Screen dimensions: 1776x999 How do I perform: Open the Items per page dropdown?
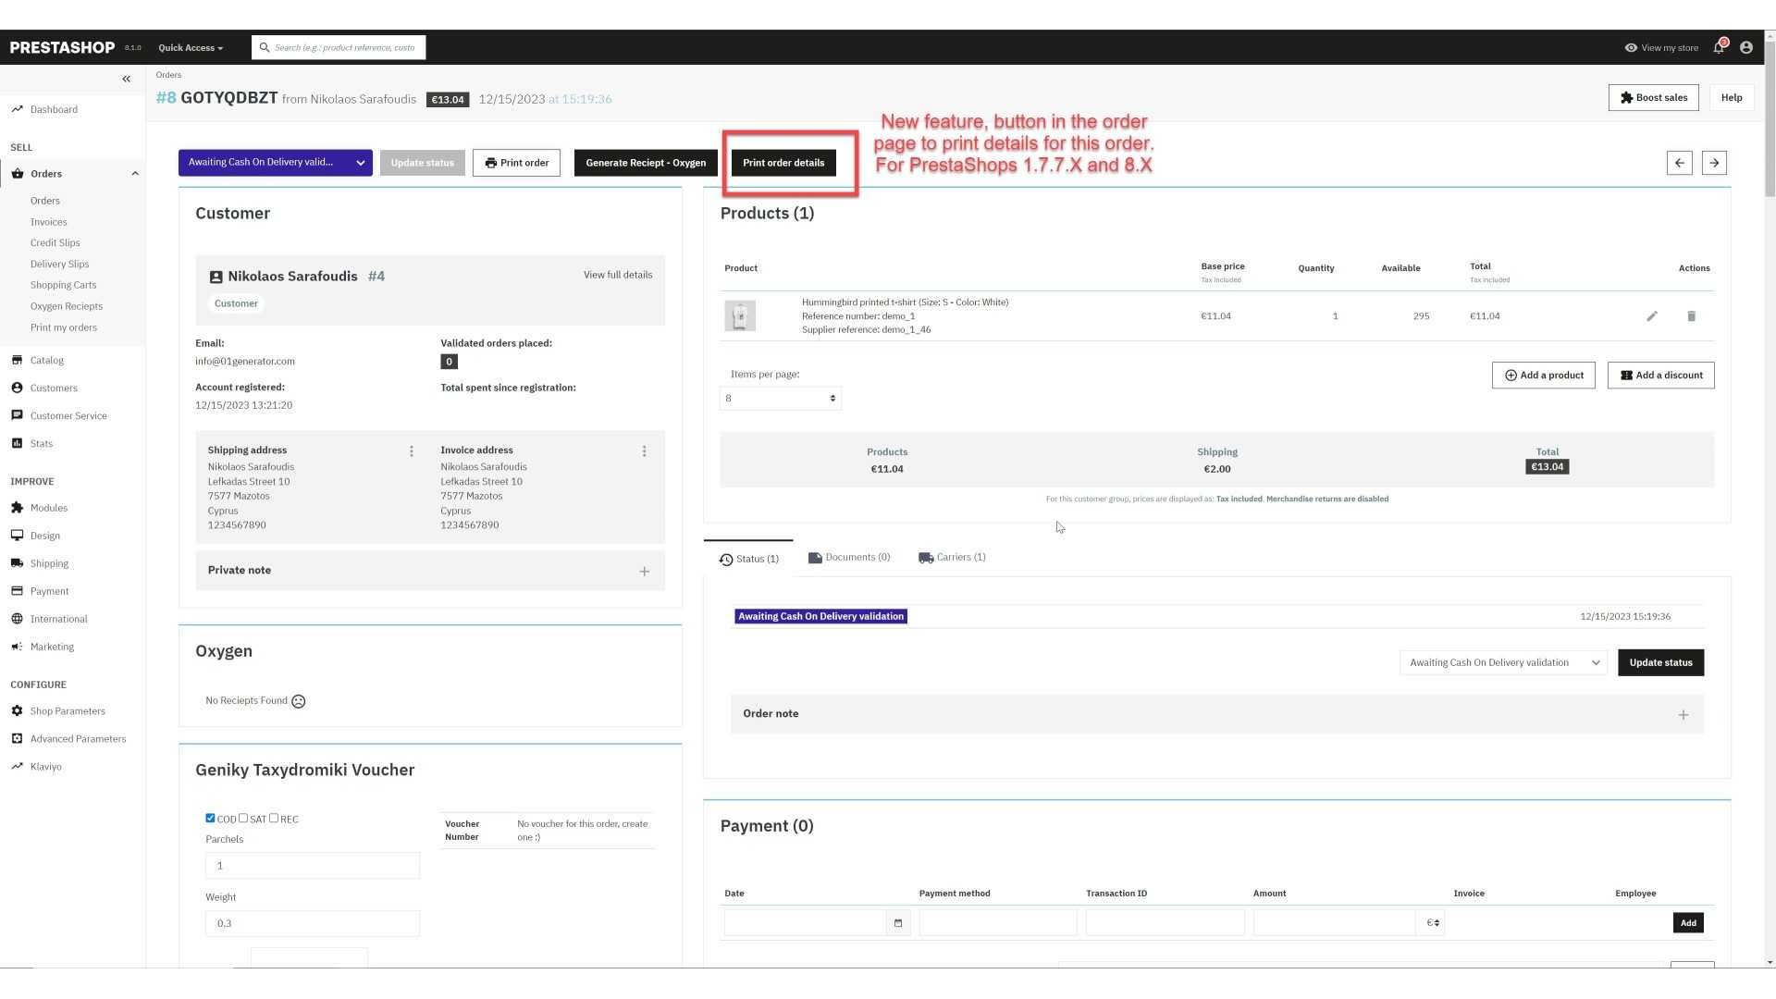pos(780,399)
